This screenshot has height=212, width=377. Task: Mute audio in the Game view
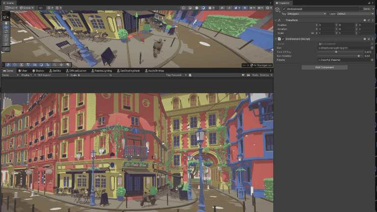tap(243, 75)
